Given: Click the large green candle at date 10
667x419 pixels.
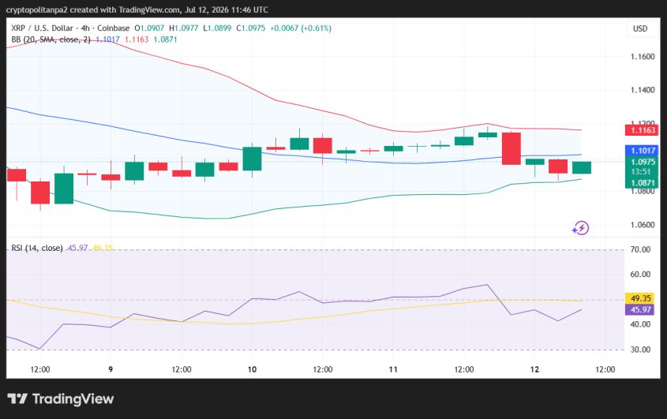Looking at the screenshot, I should point(253,159).
